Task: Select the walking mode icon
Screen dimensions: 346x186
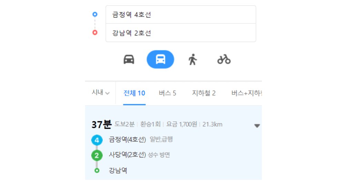Action: (x=192, y=59)
